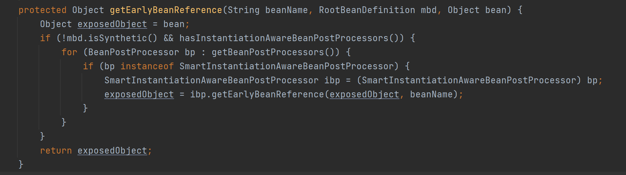
Task: Click the protected keyword in the method signature
Action: pyautogui.click(x=42, y=10)
